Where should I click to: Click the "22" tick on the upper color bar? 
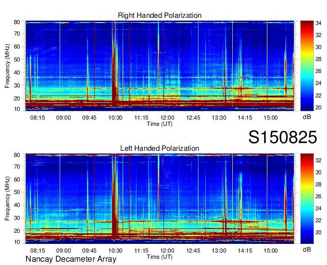click(x=318, y=96)
